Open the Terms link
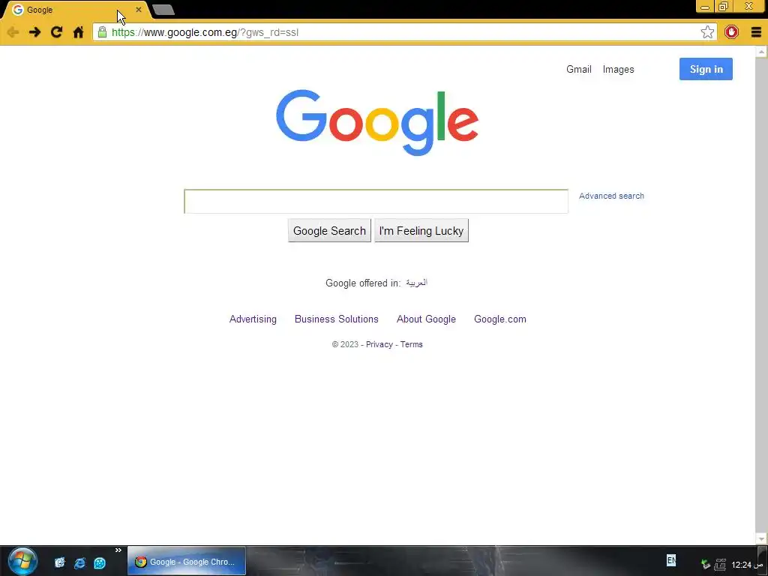Image resolution: width=768 pixels, height=576 pixels. tap(412, 344)
